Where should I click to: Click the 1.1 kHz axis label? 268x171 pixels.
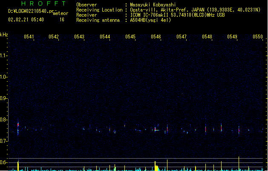pyautogui.click(x=3, y=56)
